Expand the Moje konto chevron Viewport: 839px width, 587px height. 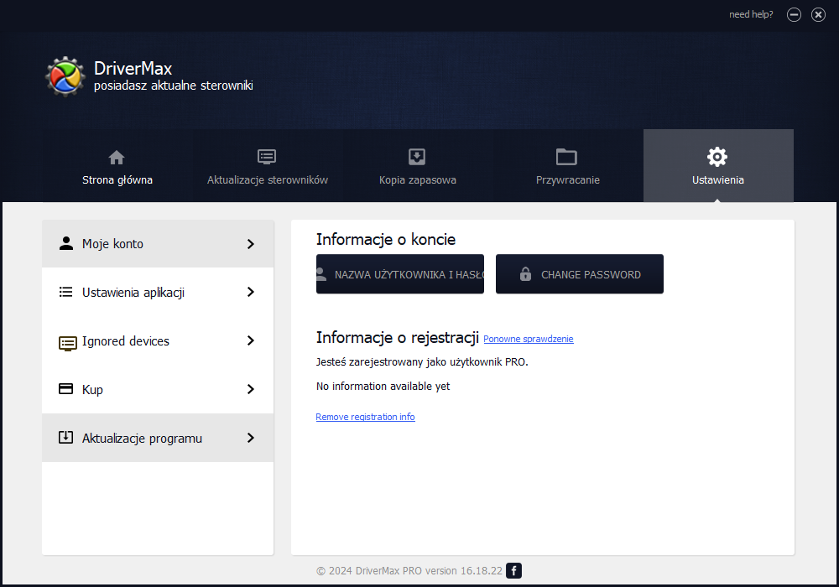click(x=250, y=244)
